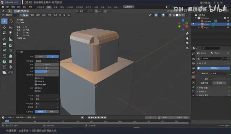
Task: Open the width type dropdown
Action: [x=47, y=61]
